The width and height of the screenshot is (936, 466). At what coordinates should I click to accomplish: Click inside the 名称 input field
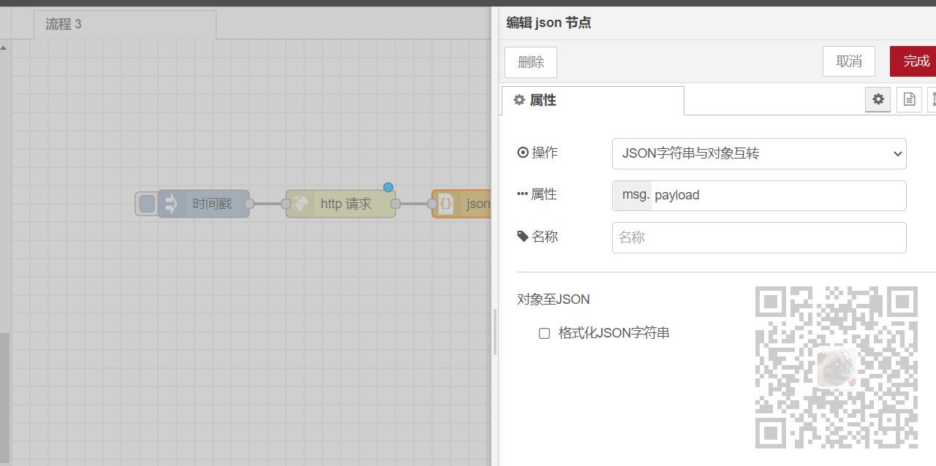[759, 237]
